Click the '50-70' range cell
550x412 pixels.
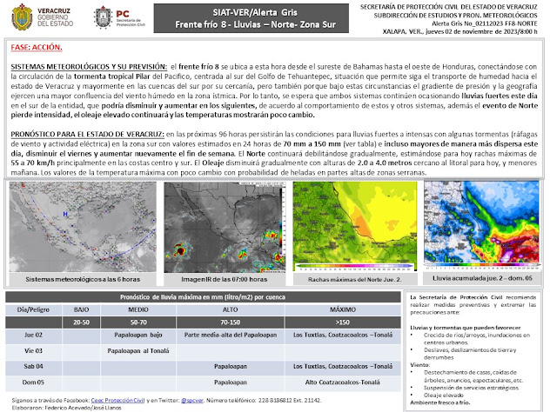point(138,322)
